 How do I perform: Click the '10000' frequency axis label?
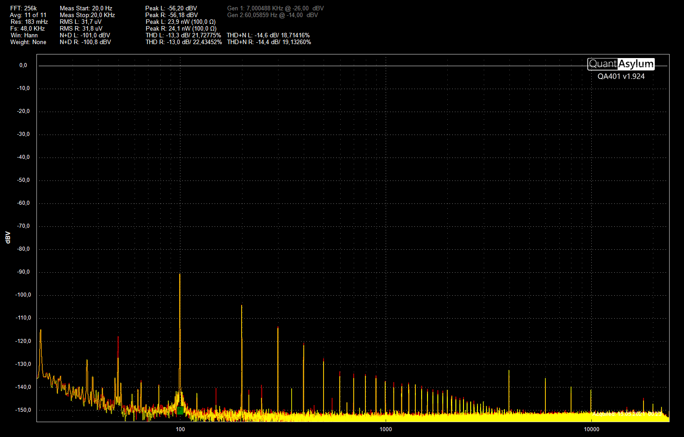591,429
